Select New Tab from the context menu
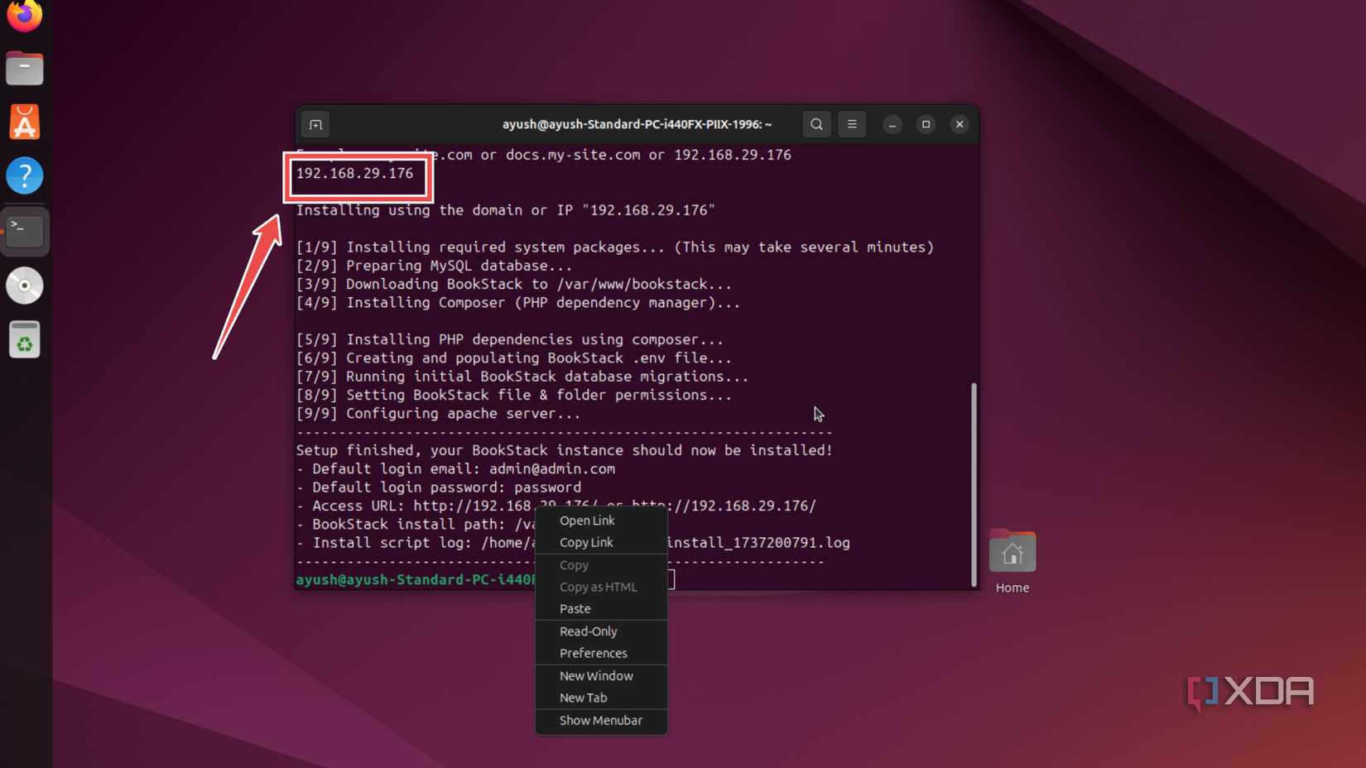This screenshot has height=768, width=1366. tap(583, 698)
